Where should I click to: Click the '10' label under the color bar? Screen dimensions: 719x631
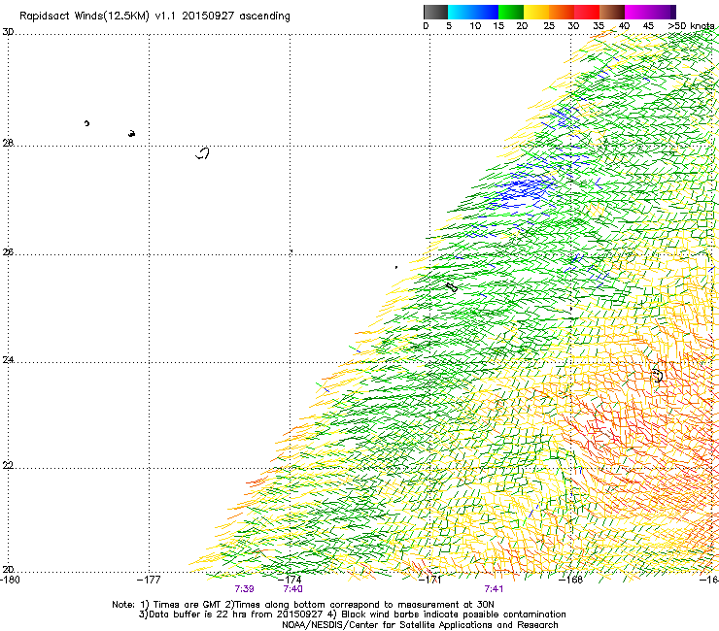pyautogui.click(x=475, y=26)
